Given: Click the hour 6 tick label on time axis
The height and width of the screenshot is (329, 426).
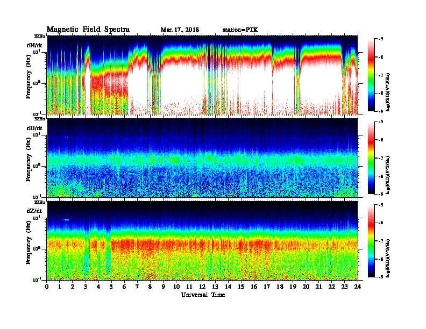Looking at the screenshot, I should (124, 287).
